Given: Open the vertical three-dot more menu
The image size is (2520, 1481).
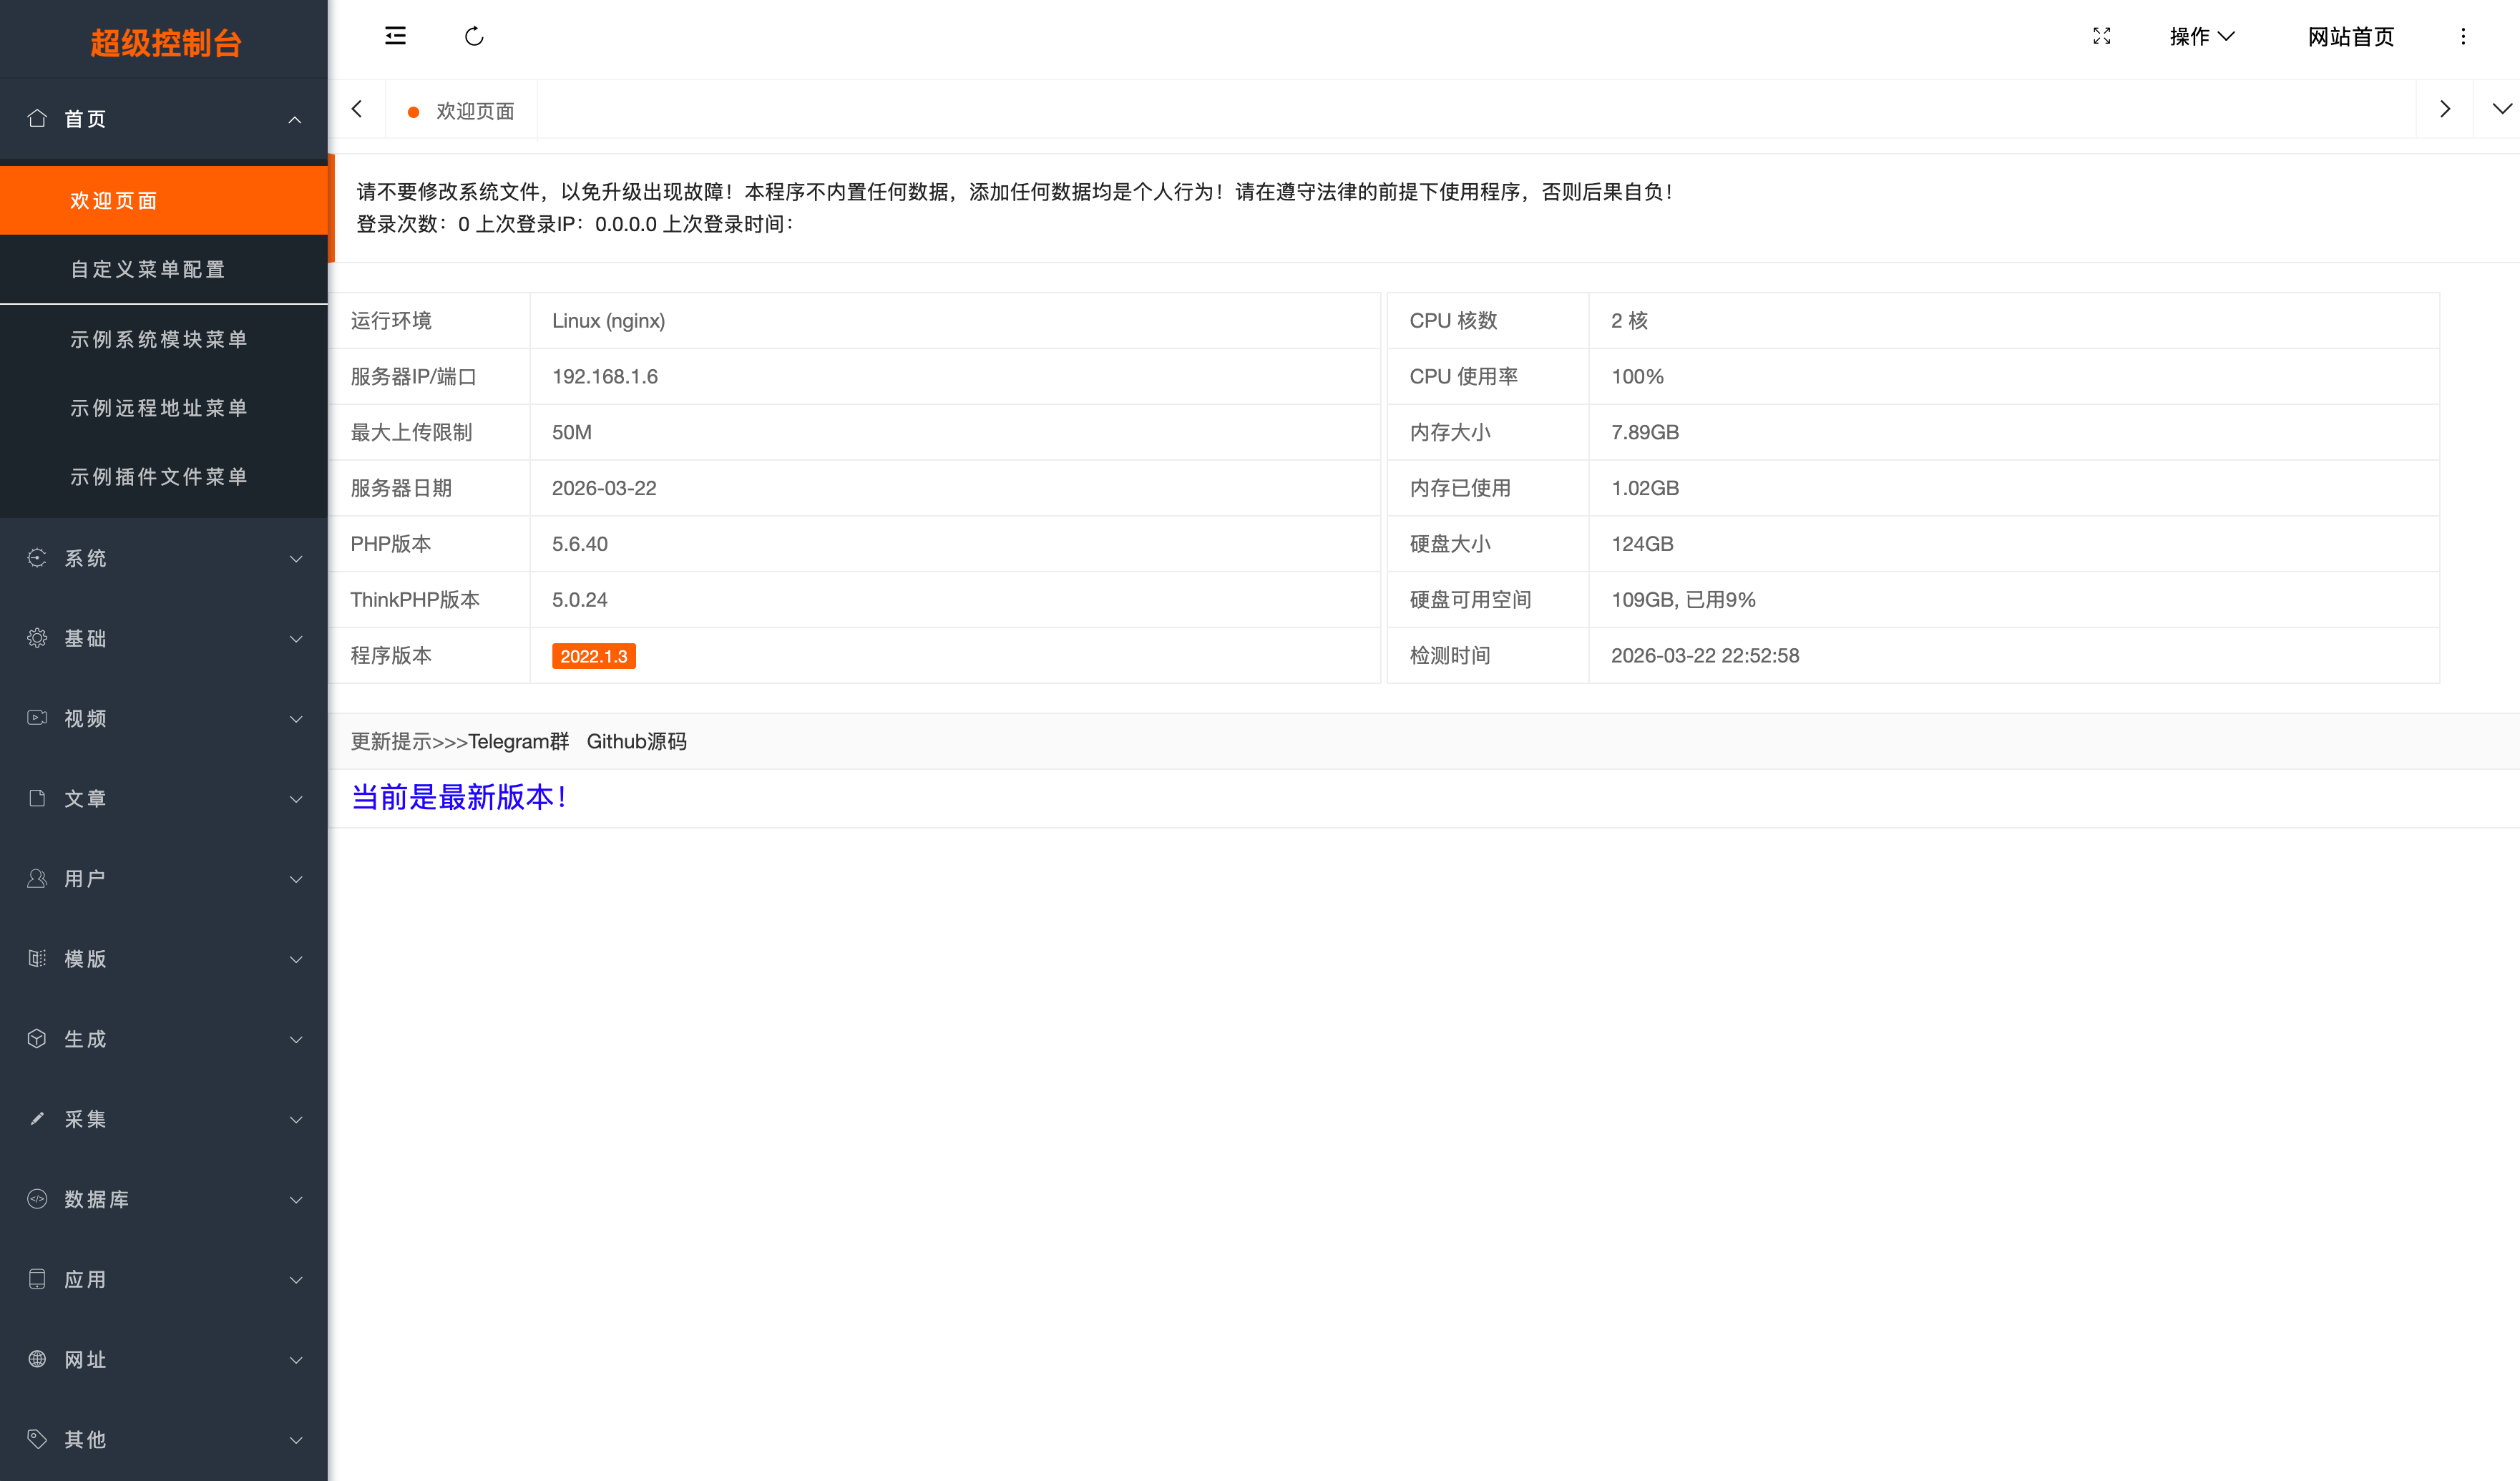Looking at the screenshot, I should 2463,37.
